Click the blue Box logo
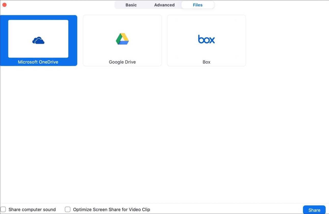 [206, 39]
